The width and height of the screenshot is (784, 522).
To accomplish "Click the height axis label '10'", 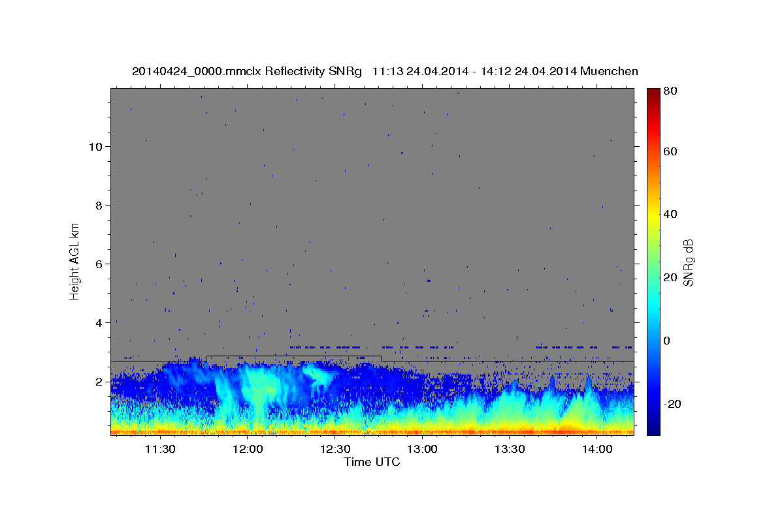I will (96, 147).
